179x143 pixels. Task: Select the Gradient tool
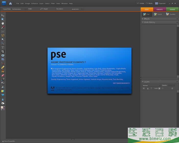click(x=3, y=91)
